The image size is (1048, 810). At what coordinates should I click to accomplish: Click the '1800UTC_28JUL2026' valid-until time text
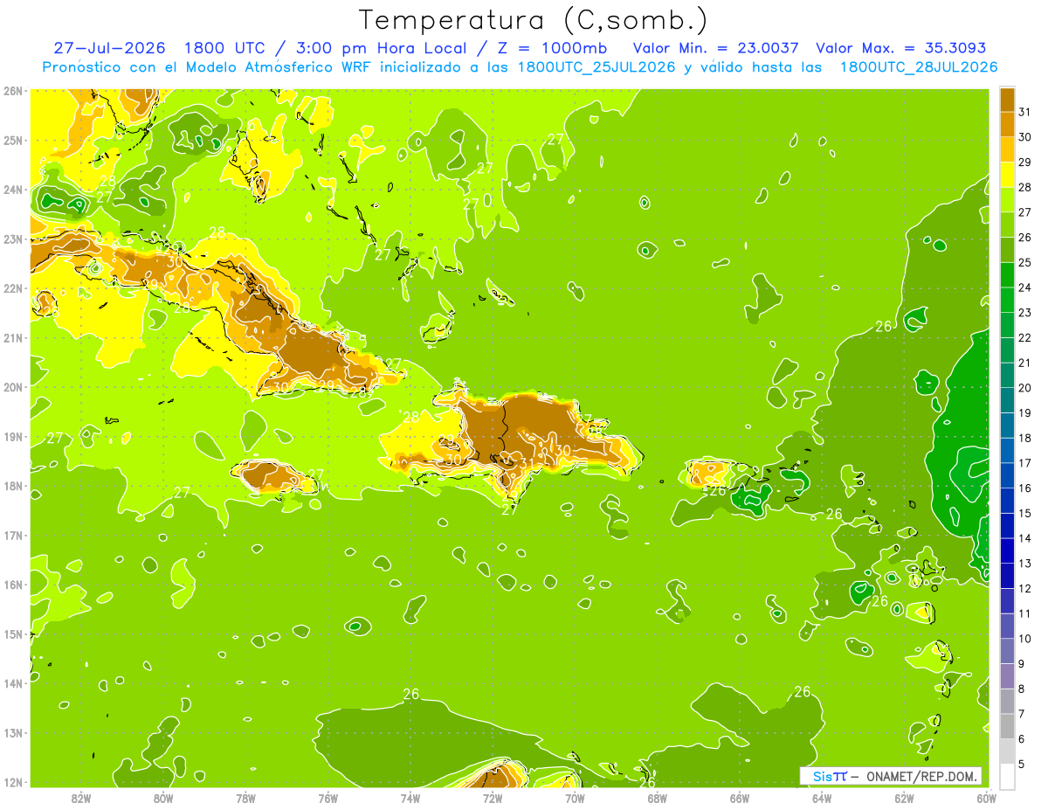919,66
